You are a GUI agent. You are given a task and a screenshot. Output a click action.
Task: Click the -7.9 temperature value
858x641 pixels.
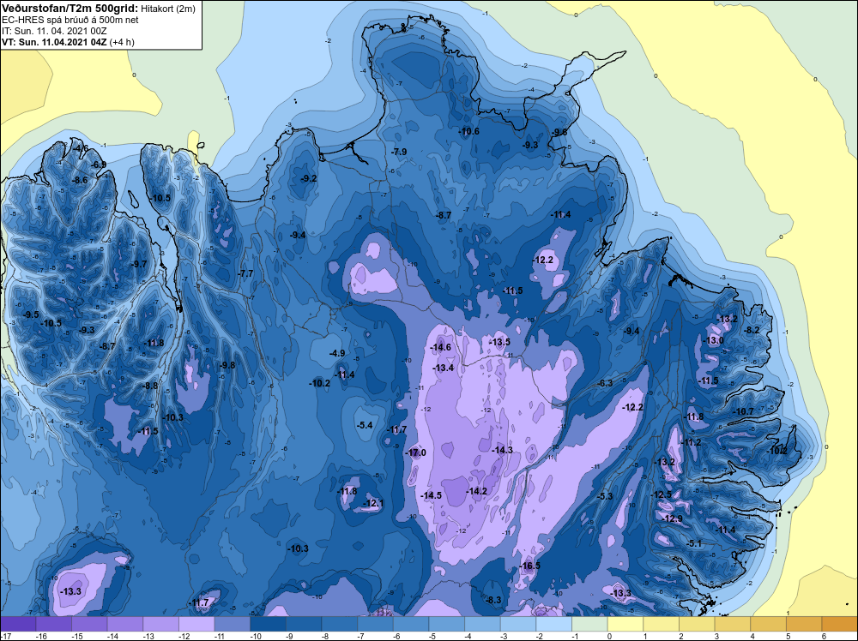point(399,152)
